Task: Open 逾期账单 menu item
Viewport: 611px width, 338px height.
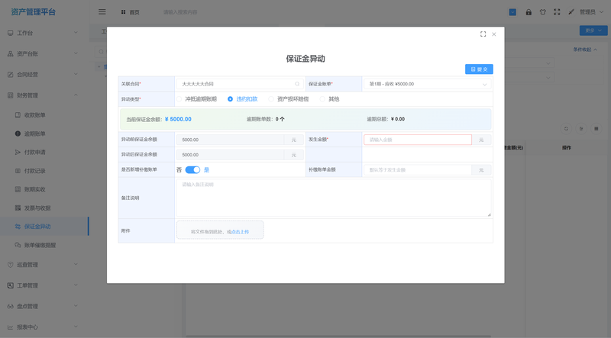Action: pos(44,134)
